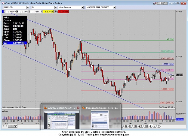
Task: Click the gray forward arrow navigation button
Action: coord(12,126)
